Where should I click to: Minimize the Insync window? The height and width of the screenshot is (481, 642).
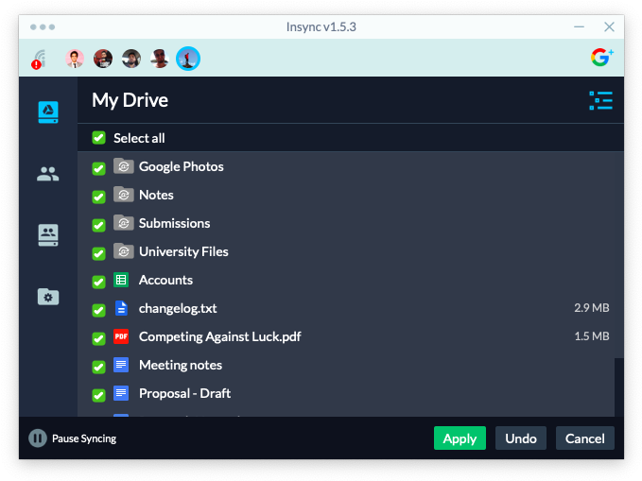(x=579, y=27)
